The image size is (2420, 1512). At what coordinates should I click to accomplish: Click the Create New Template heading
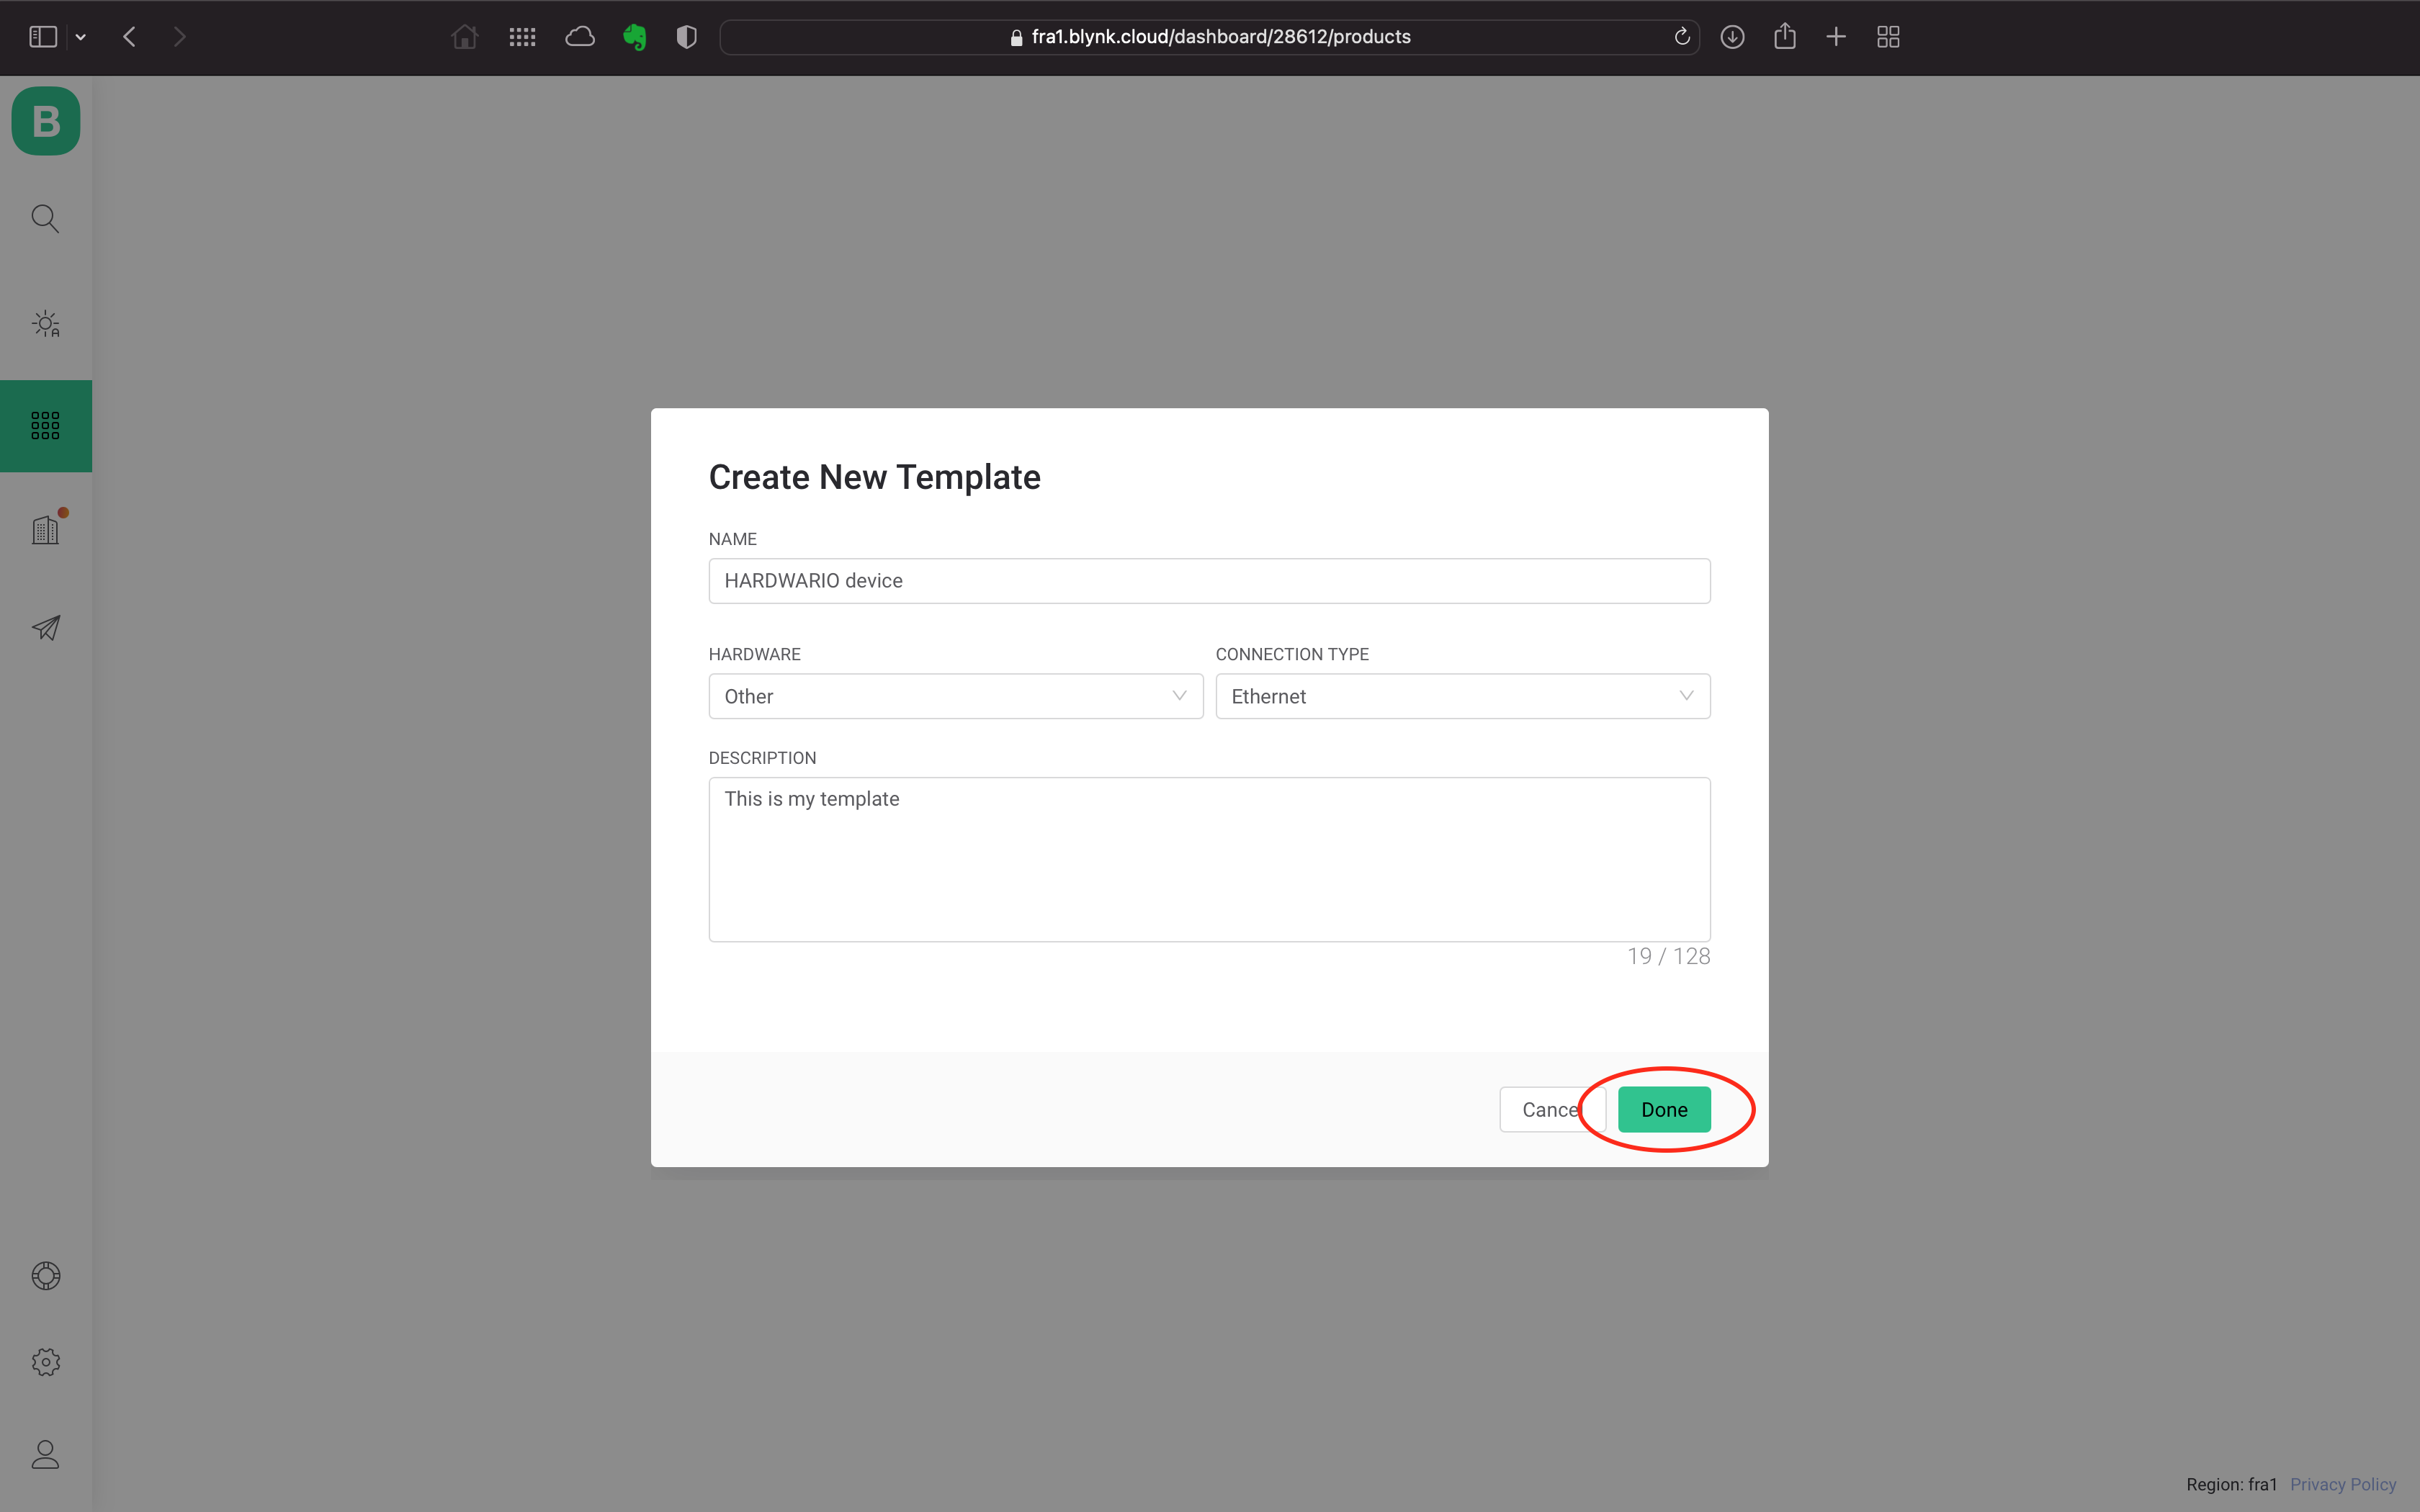tap(875, 477)
